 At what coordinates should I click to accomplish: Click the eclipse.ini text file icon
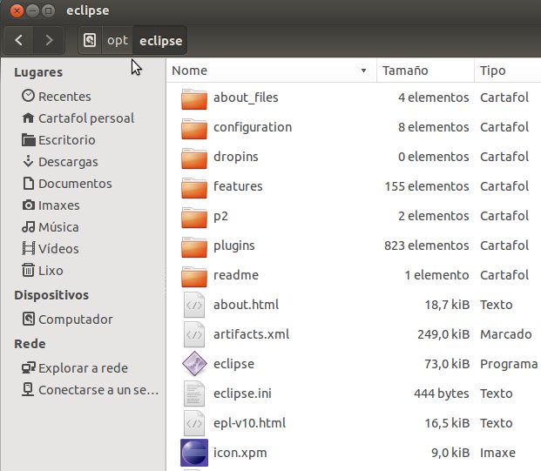(194, 394)
